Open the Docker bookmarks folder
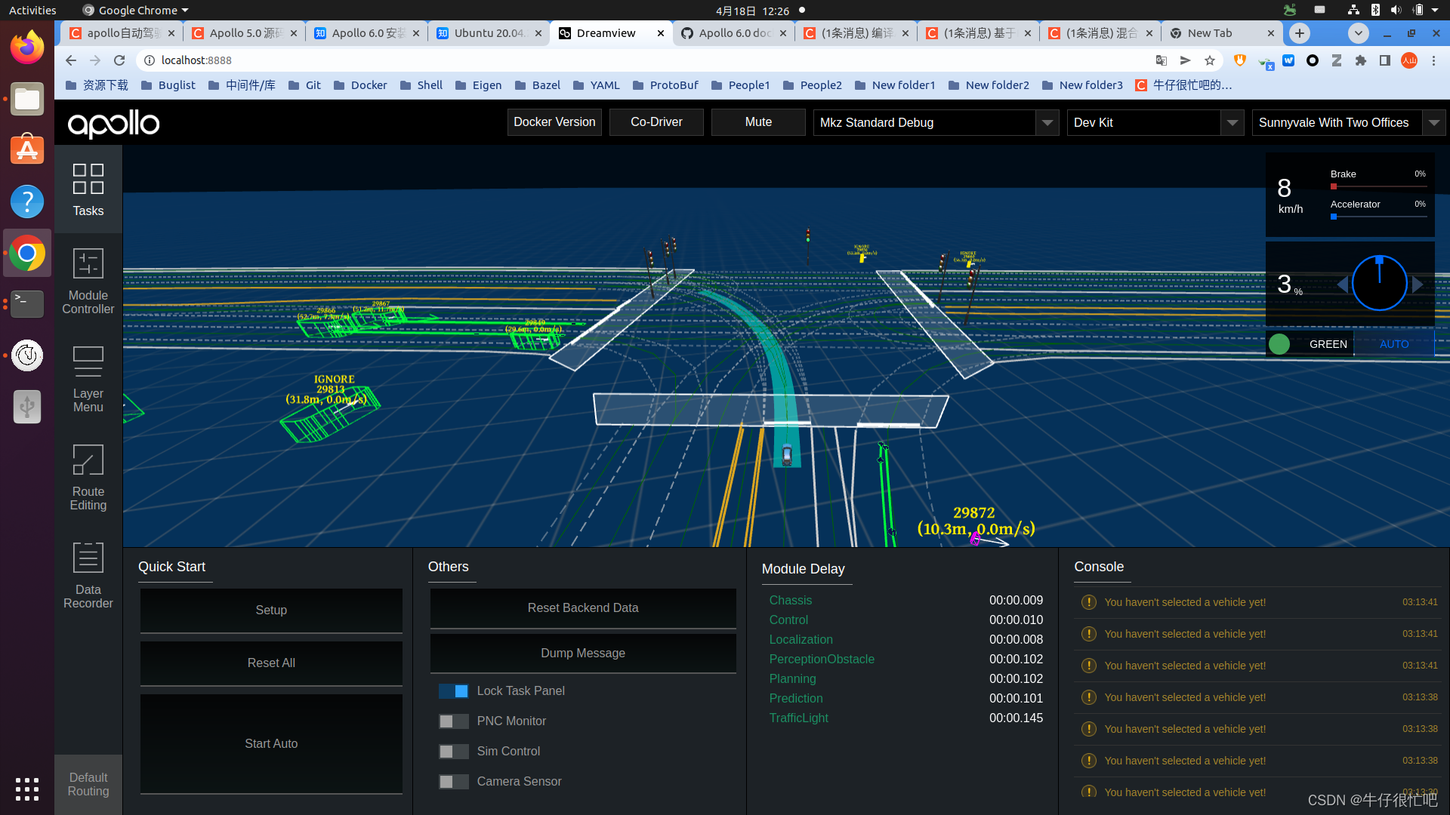This screenshot has width=1450, height=815. tap(360, 85)
